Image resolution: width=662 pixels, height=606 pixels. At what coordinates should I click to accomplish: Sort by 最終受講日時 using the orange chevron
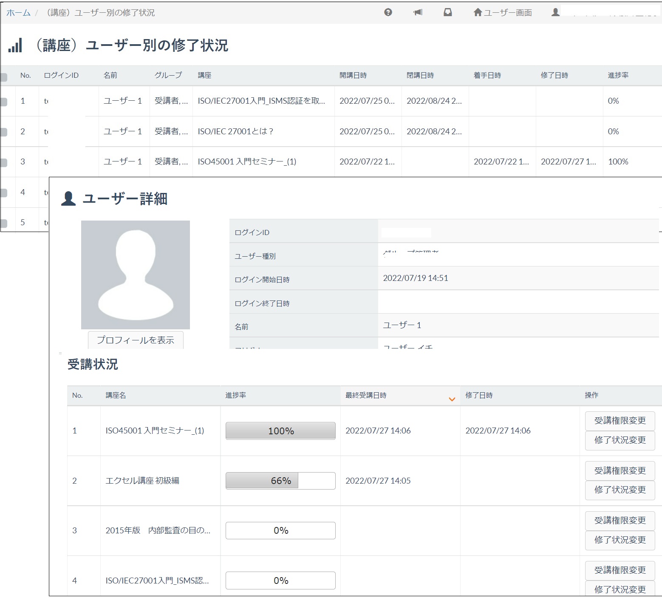[452, 399]
